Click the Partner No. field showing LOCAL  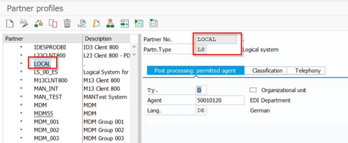pyautogui.click(x=216, y=40)
